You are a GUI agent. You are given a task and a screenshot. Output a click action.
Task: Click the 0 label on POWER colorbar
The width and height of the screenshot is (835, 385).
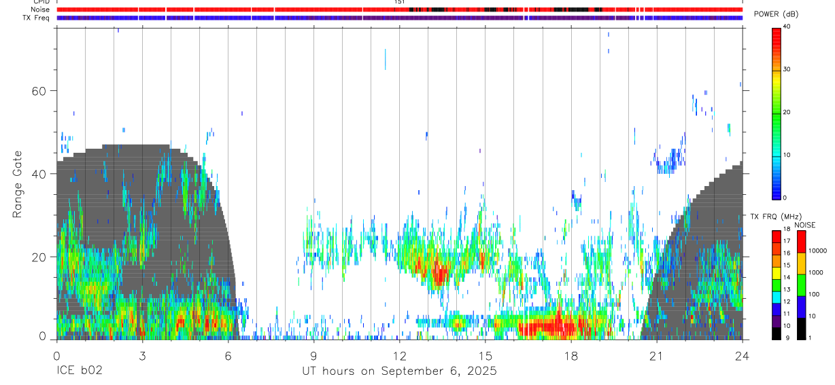tap(785, 198)
